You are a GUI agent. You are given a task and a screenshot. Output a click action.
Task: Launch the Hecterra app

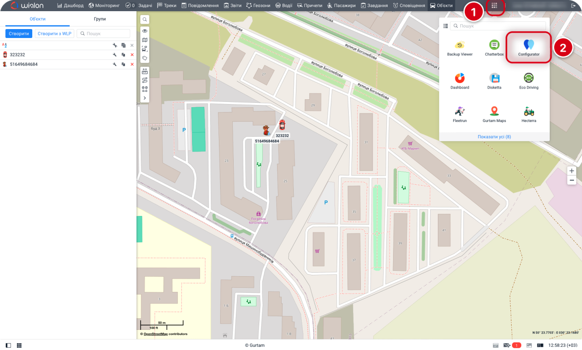529,114
